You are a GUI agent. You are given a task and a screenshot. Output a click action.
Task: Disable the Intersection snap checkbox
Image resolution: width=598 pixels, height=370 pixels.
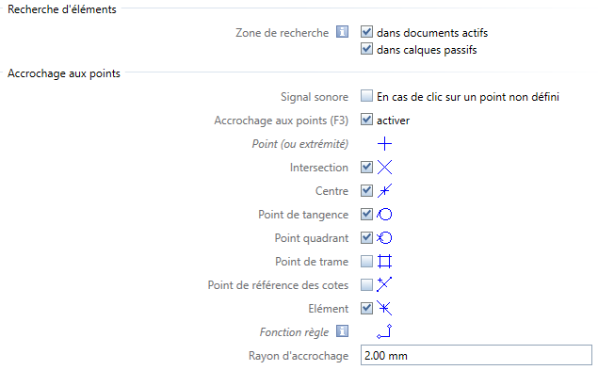click(366, 167)
